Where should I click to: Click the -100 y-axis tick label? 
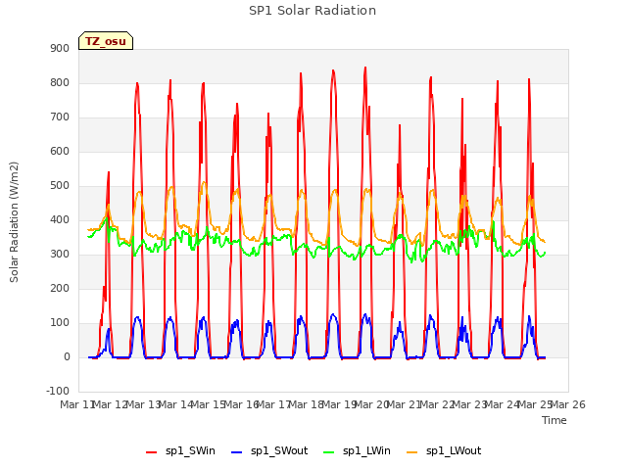tap(58, 391)
